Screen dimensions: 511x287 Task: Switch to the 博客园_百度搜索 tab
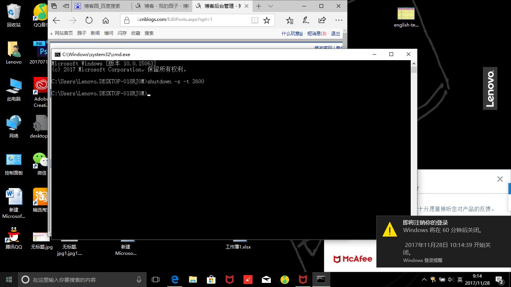[x=102, y=6]
